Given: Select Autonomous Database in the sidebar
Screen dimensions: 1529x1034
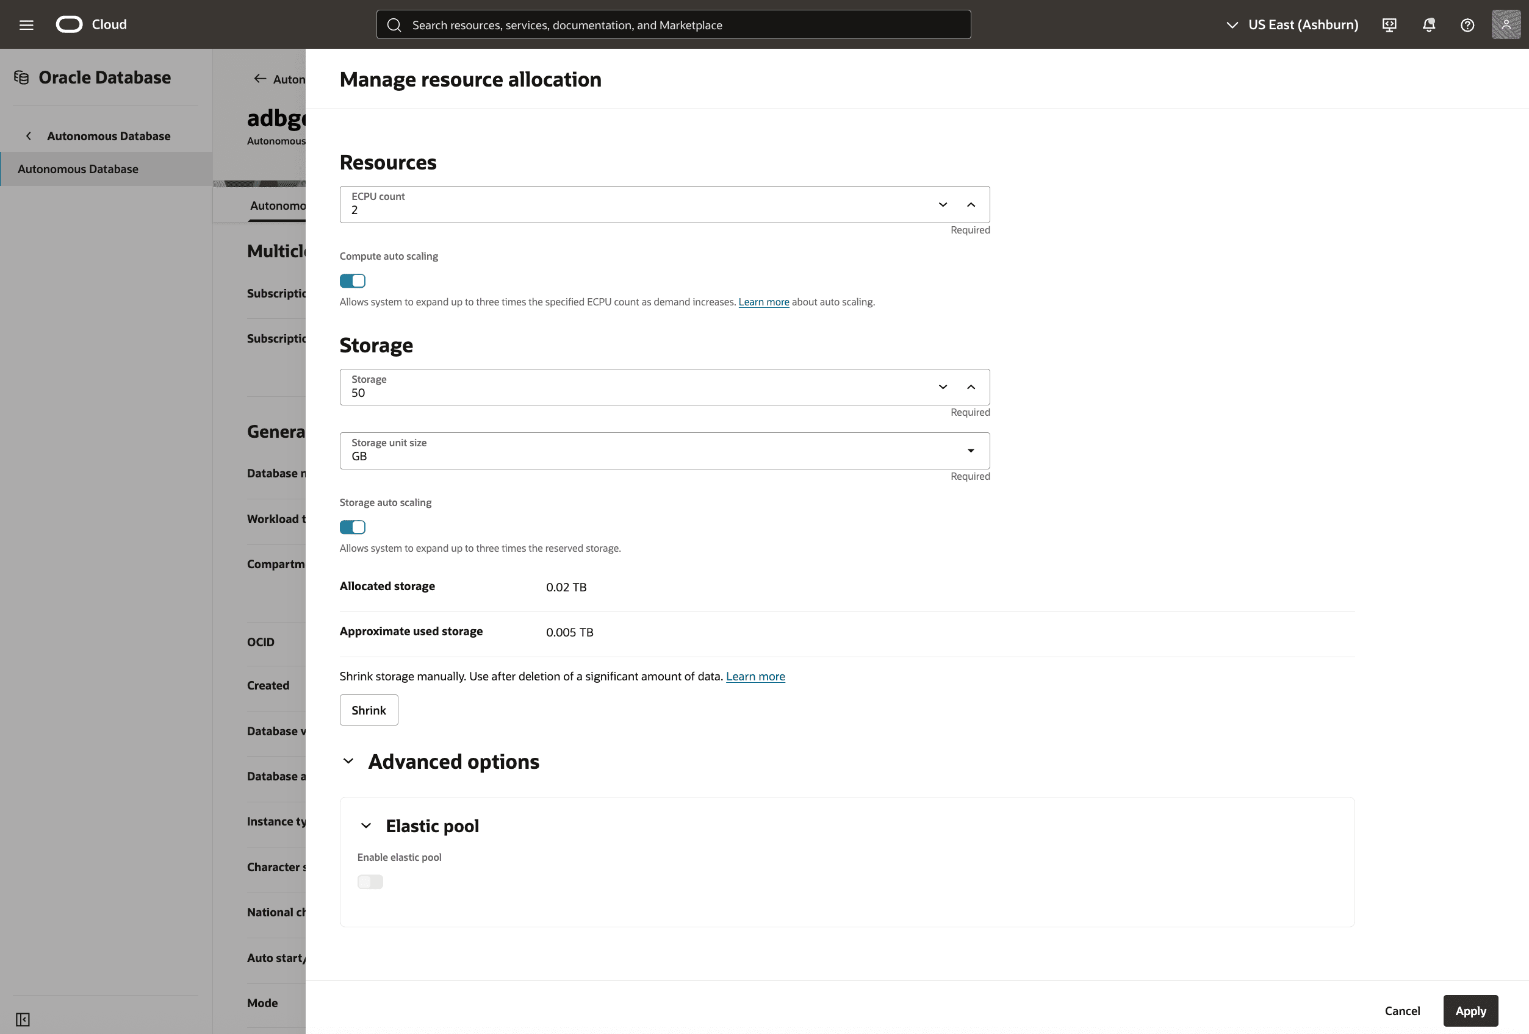Looking at the screenshot, I should point(78,168).
